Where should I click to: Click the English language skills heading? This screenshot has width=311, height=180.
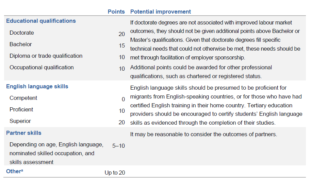point(37,86)
